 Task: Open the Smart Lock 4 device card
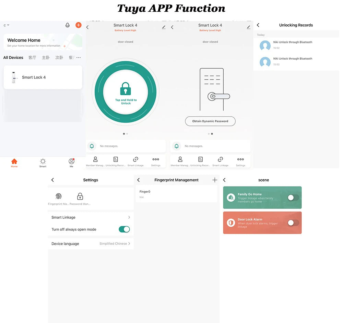tap(43, 77)
